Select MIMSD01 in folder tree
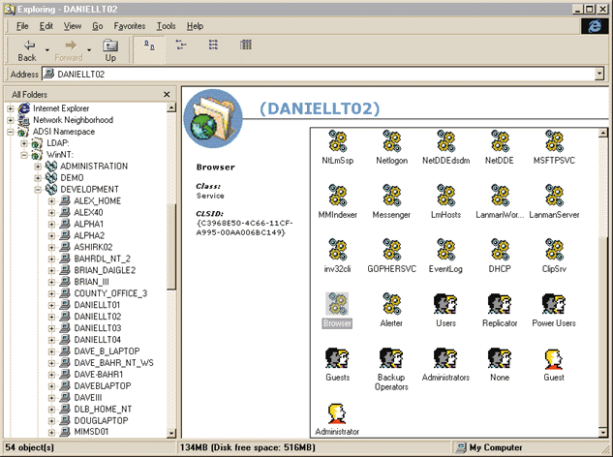 (91, 432)
